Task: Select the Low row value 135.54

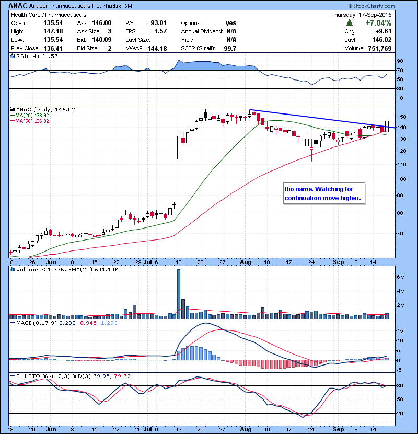Action: tap(53, 40)
